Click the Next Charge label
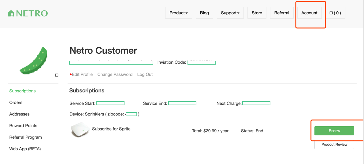Screen dimensions: 364x164 point(229,103)
